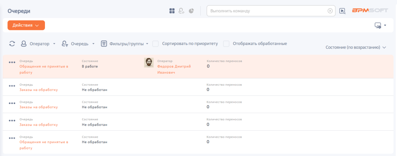Click Не обработан state in the Обращения не принятые row
The image size is (397, 156).
(95, 142)
